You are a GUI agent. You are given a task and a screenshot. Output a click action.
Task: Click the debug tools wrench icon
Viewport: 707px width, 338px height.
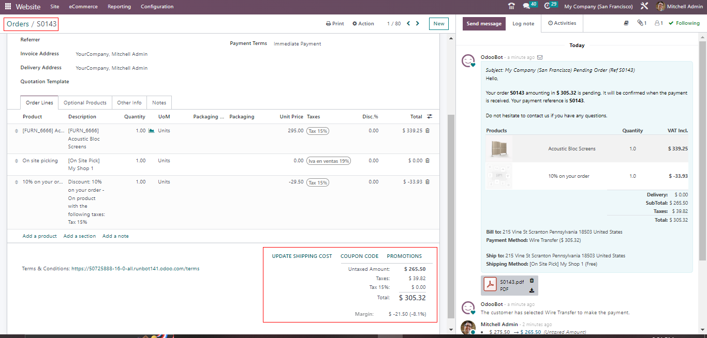(x=644, y=7)
